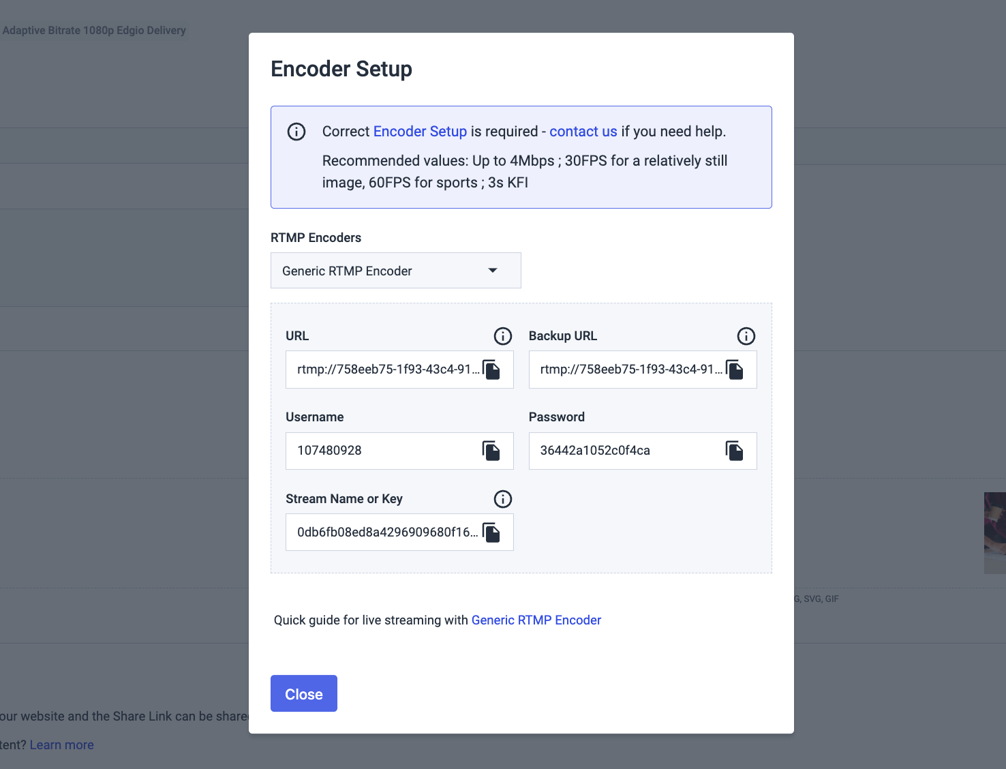Open the Generic RTMP Encoder dropdown
The width and height of the screenshot is (1006, 769).
point(396,271)
